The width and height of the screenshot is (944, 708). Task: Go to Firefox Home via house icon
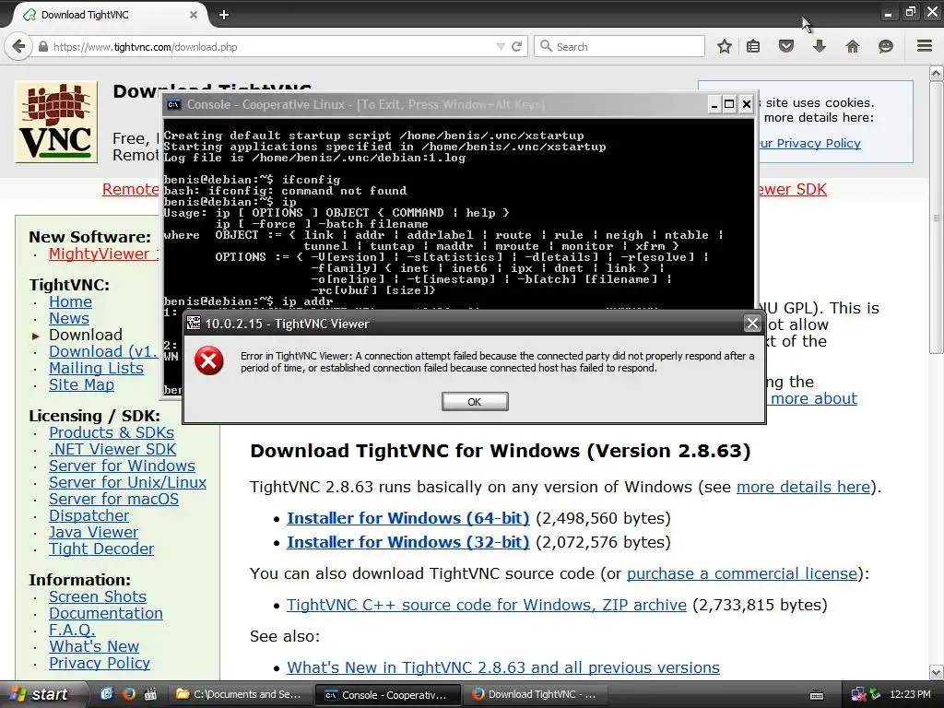pyautogui.click(x=853, y=46)
